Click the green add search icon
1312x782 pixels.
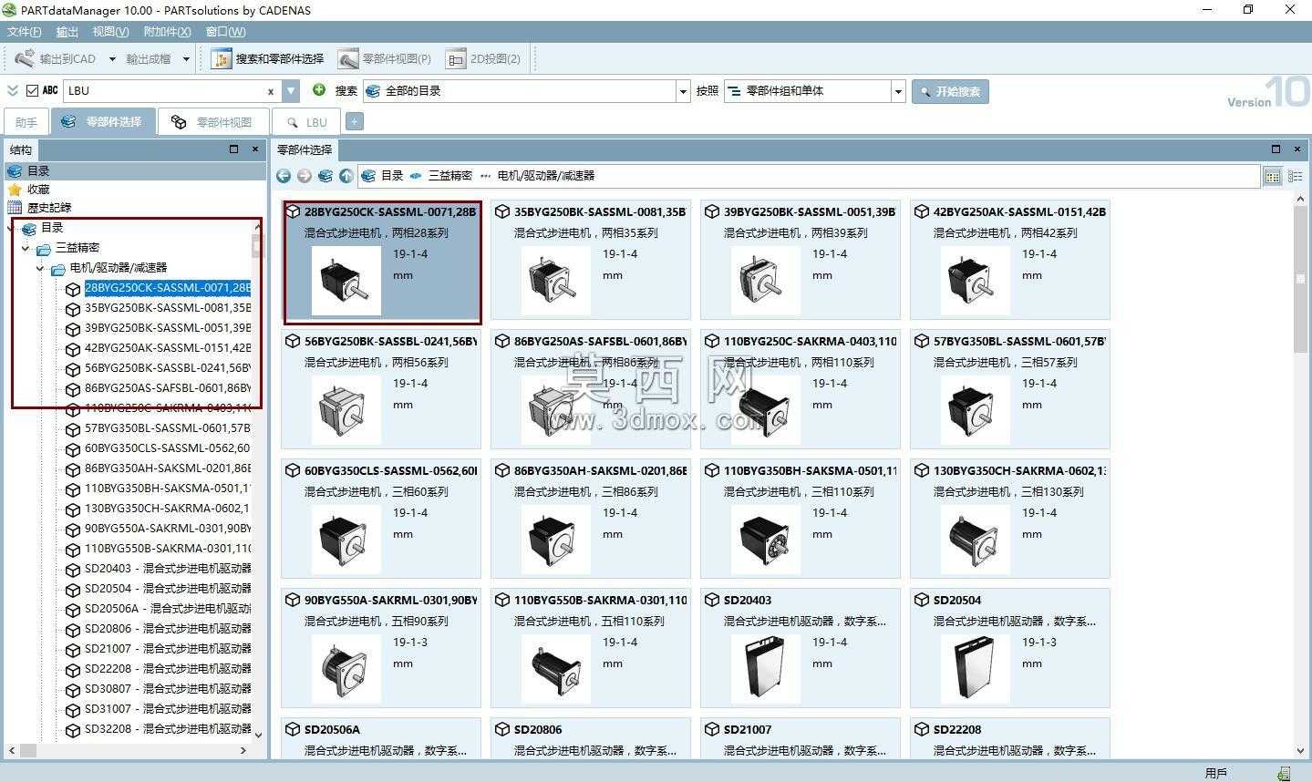click(x=319, y=89)
